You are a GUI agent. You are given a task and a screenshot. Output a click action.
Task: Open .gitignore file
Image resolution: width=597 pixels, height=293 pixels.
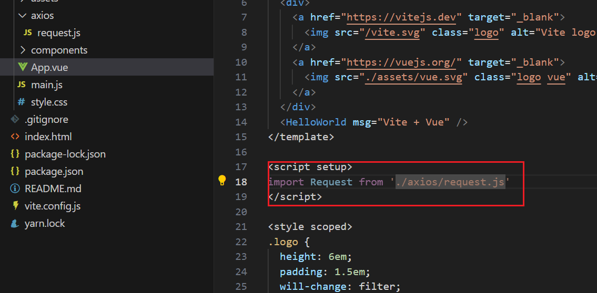point(46,119)
